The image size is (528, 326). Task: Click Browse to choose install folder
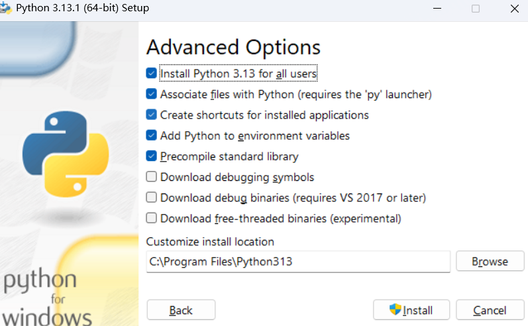490,261
